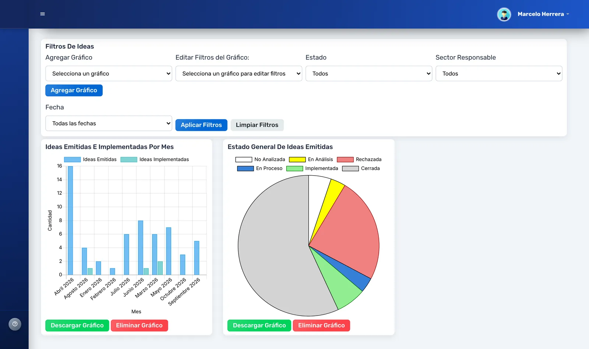Toggle Ideas Emitidas legend swatch
Screen dimensions: 589x349
[x=72, y=159]
